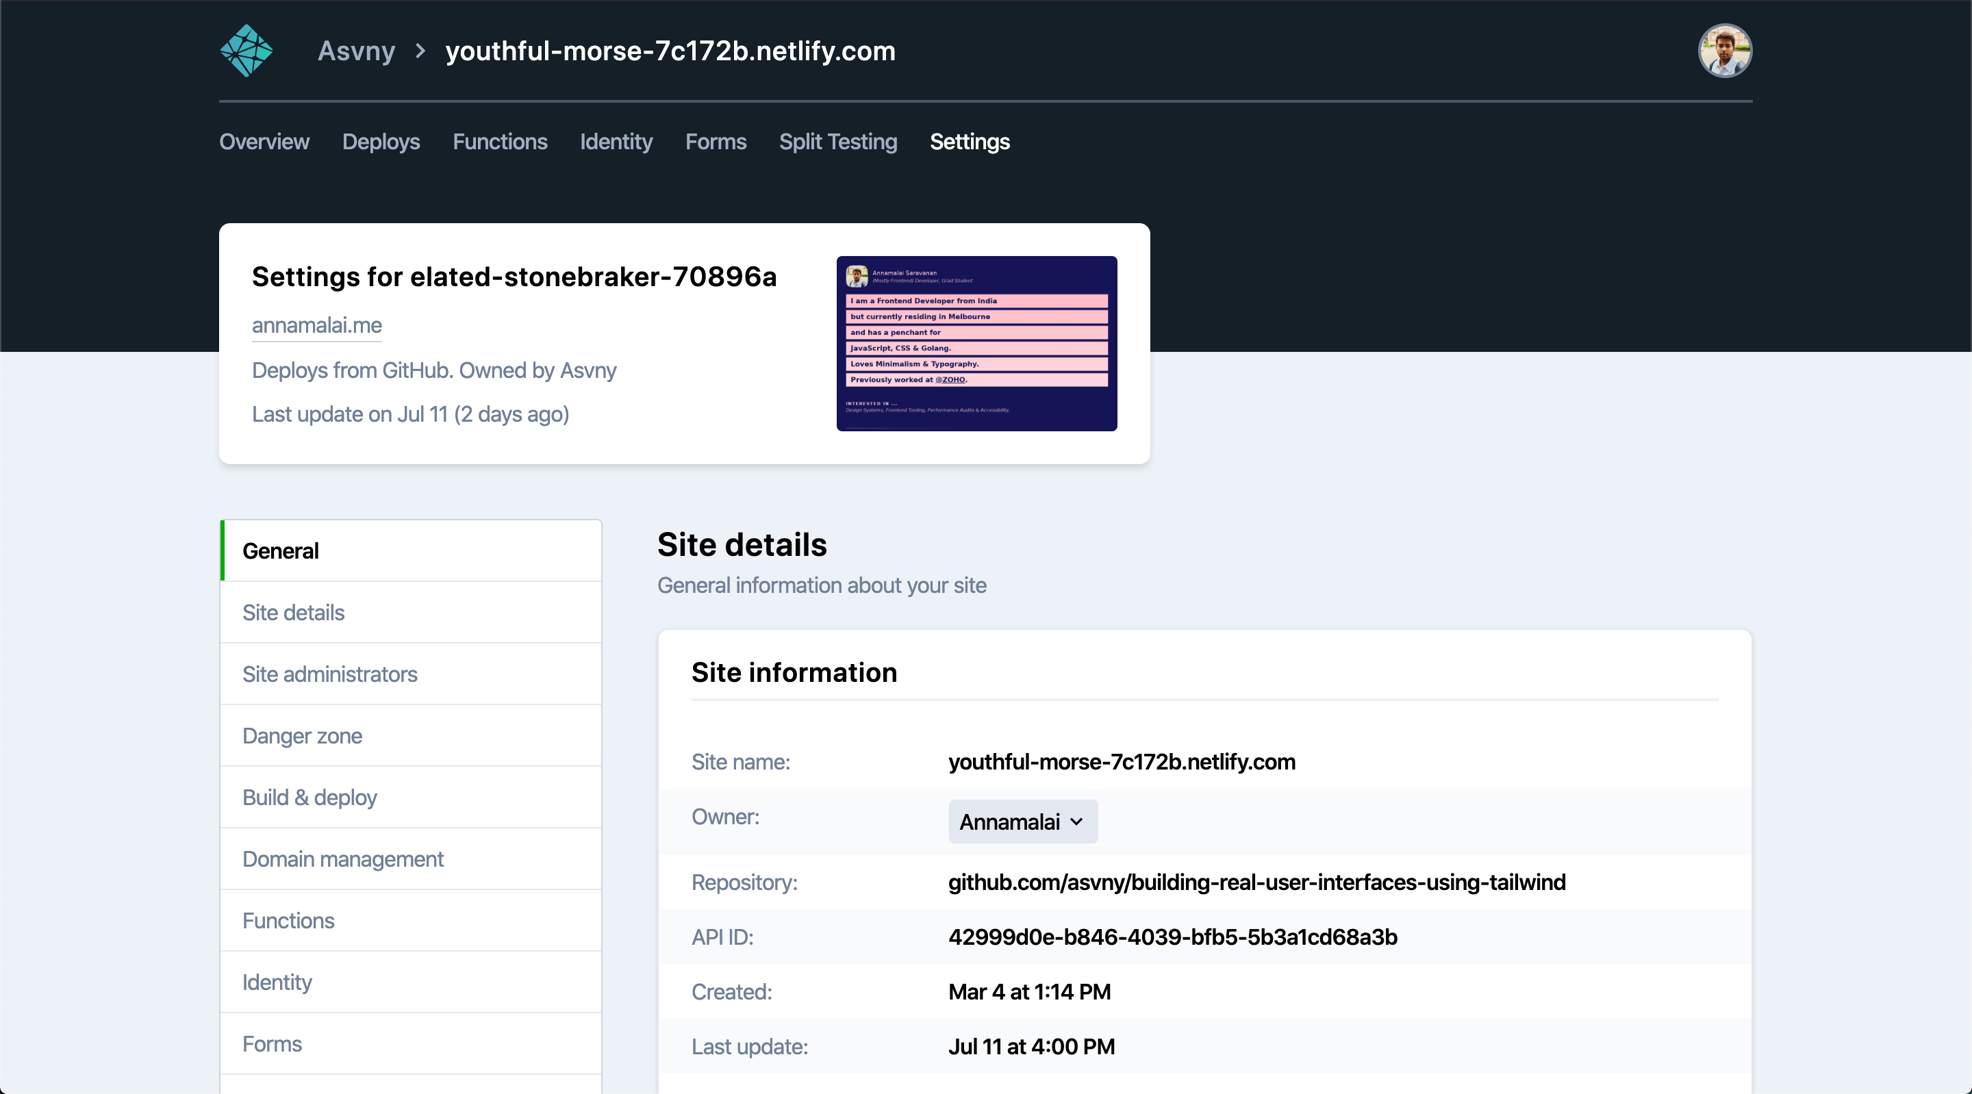Image resolution: width=1972 pixels, height=1094 pixels.
Task: Select Build & deploy settings
Action: click(x=309, y=797)
